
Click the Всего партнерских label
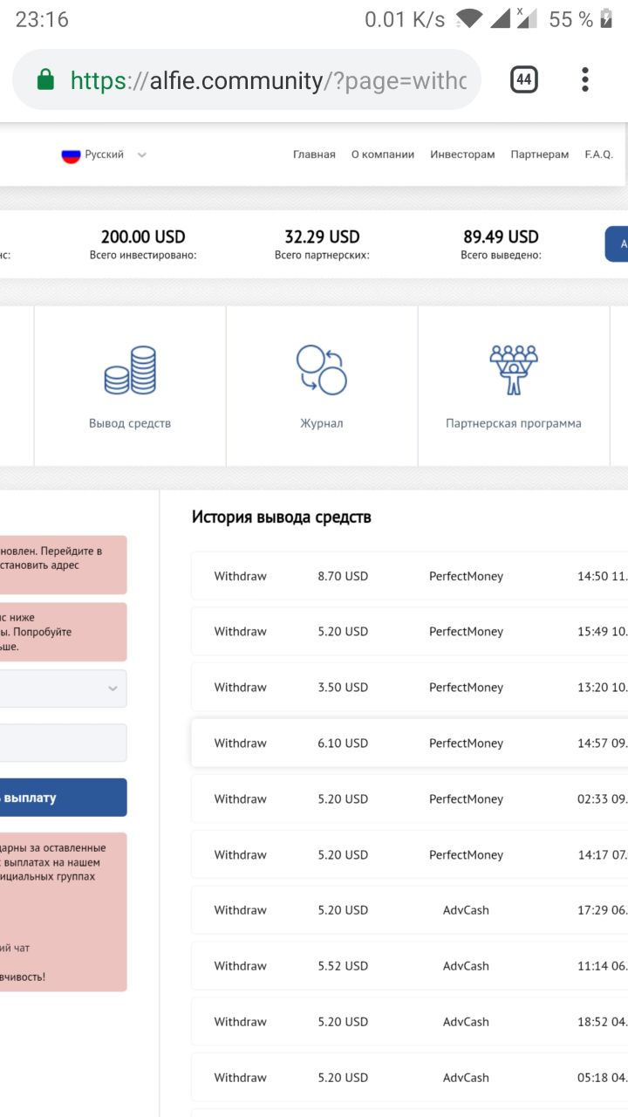click(322, 256)
